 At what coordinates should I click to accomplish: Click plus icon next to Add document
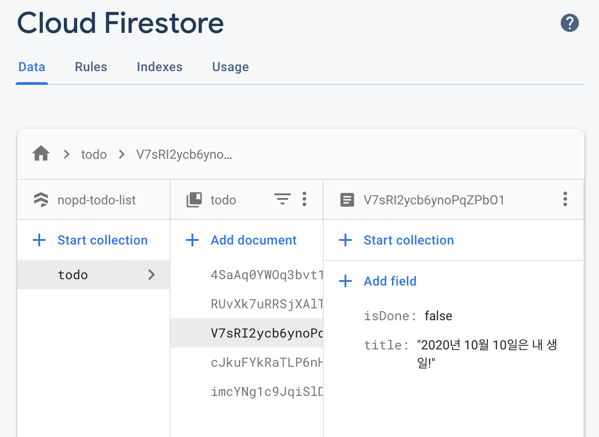tap(192, 240)
